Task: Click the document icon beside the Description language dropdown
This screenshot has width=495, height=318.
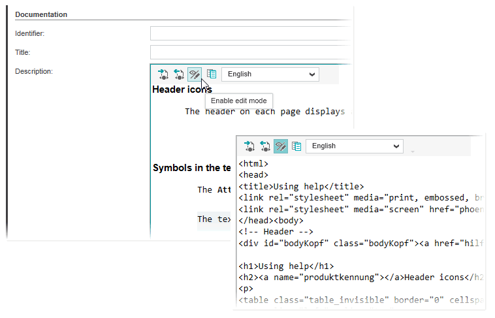Action: 212,74
